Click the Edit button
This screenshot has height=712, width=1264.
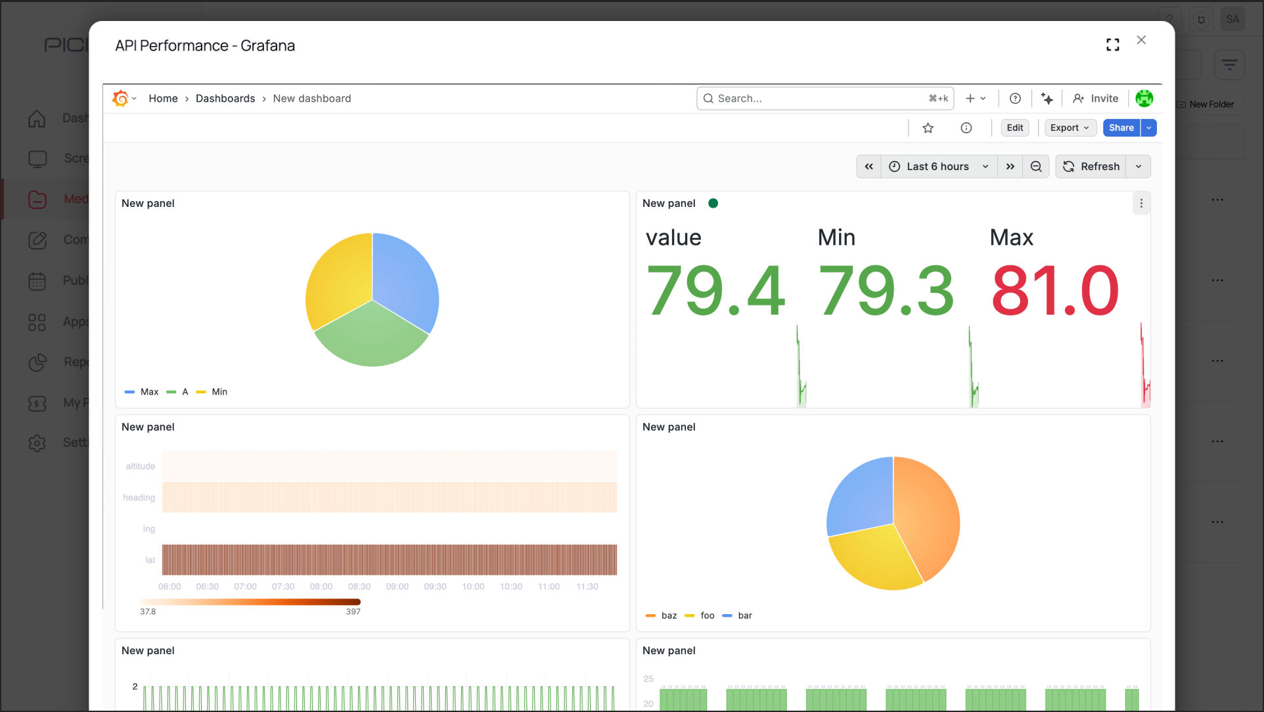click(x=1014, y=128)
